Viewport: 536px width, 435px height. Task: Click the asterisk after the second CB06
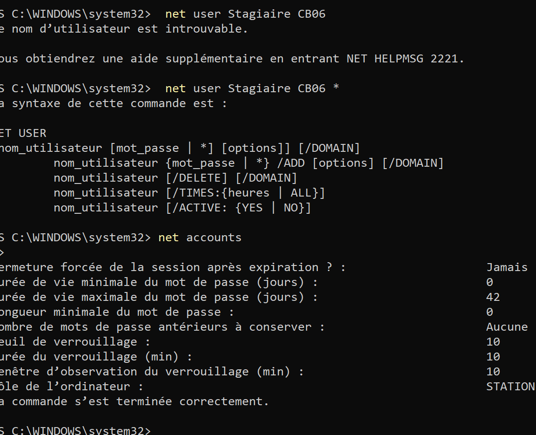coord(336,88)
